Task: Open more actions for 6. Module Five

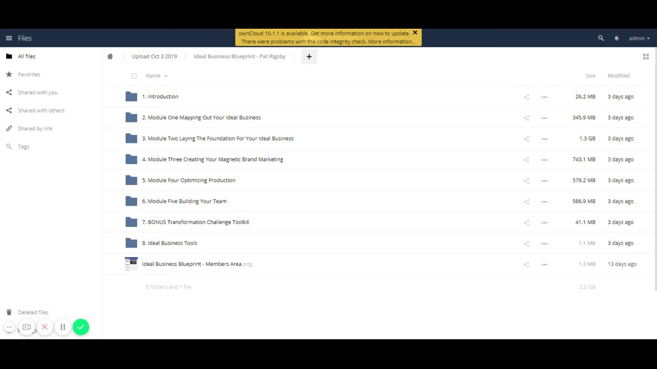Action: tap(544, 202)
